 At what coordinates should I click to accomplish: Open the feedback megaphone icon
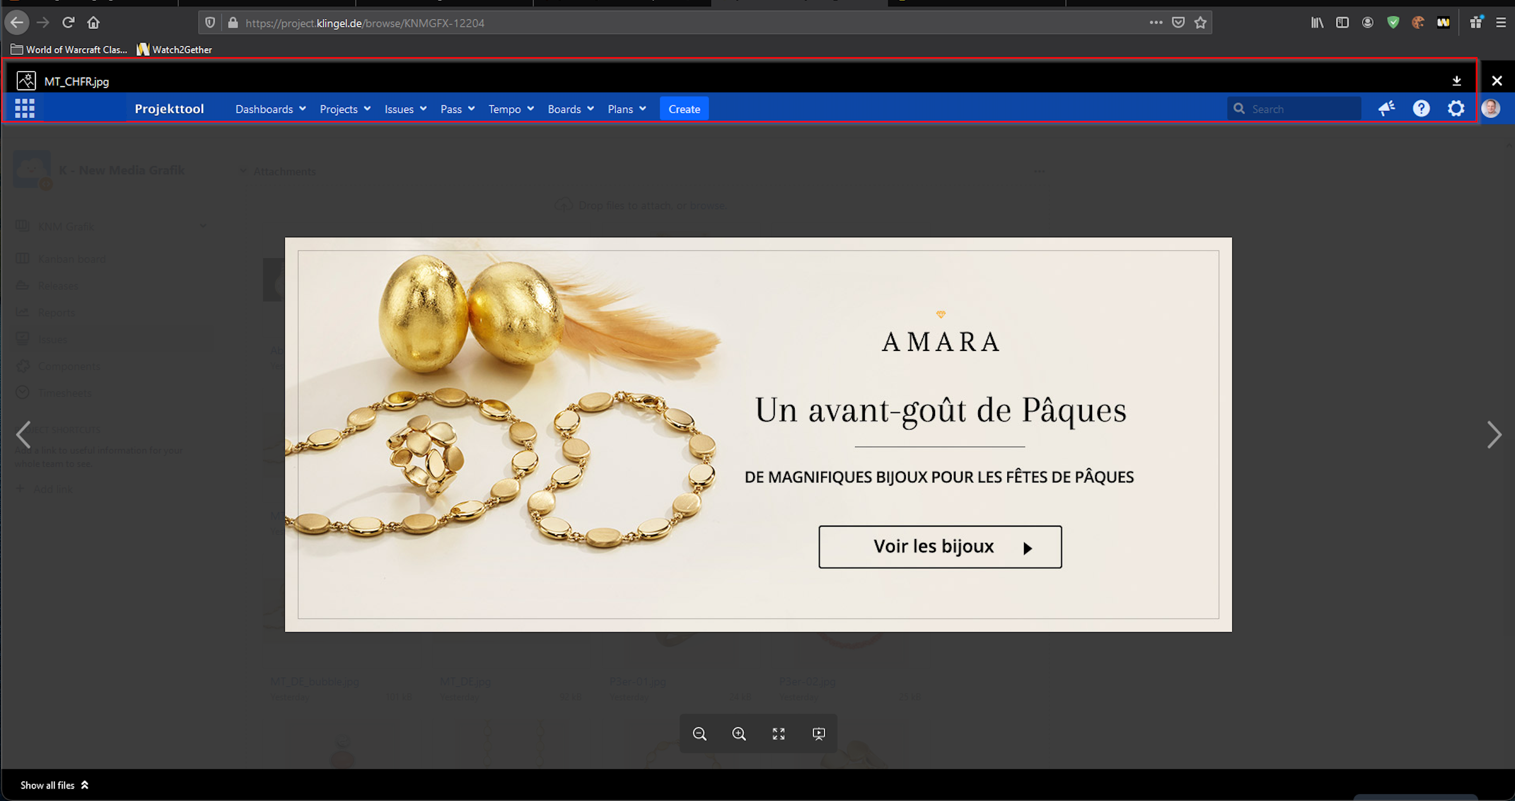(x=1386, y=109)
